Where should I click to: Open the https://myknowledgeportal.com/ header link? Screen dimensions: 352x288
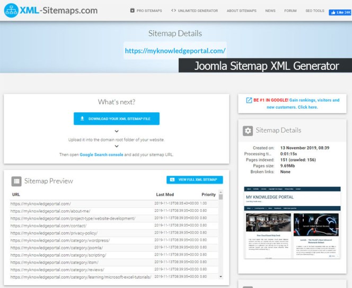click(x=175, y=51)
